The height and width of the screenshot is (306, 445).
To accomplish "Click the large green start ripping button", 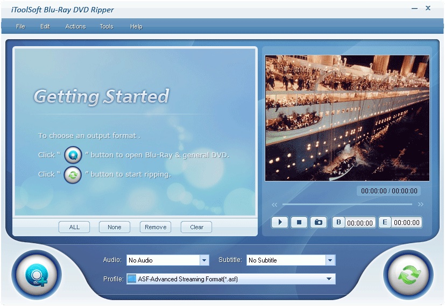I will click(408, 274).
